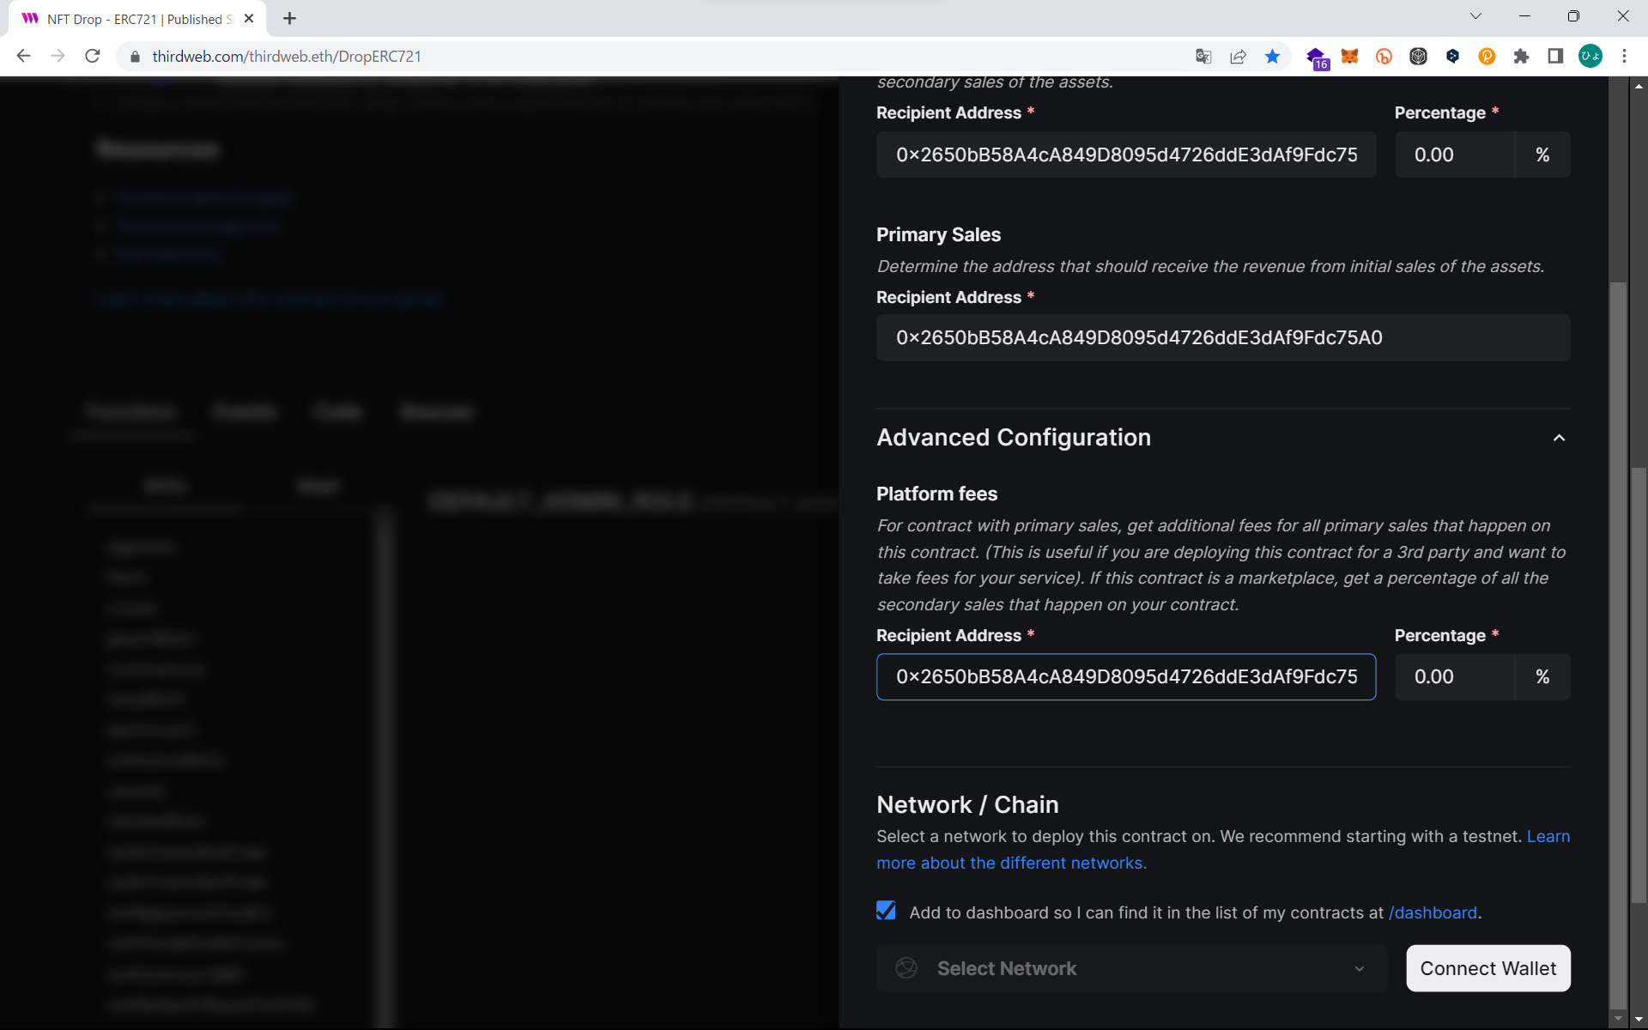Open the purple extension with 16 badge

[1316, 58]
